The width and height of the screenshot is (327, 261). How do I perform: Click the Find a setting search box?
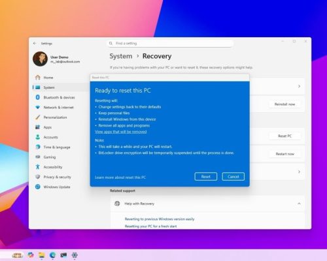[x=171, y=44]
